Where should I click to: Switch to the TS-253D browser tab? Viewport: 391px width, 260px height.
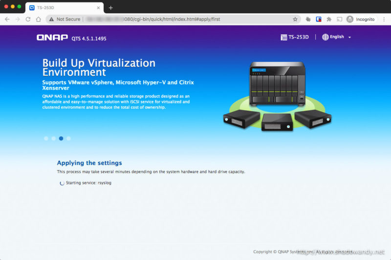[x=64, y=8]
